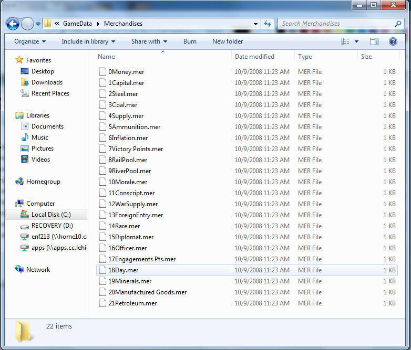
Task: Click the Burn toolbar button
Action: click(190, 41)
